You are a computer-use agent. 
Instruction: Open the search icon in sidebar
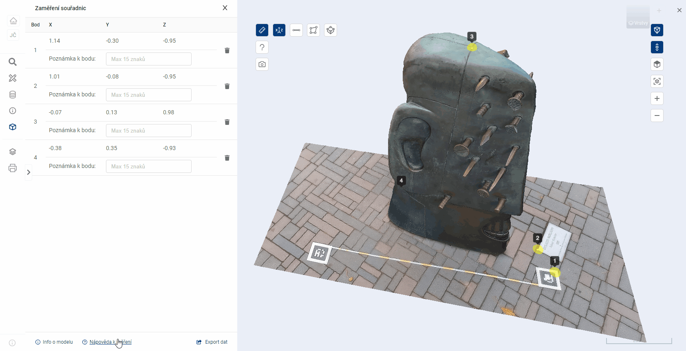[13, 62]
